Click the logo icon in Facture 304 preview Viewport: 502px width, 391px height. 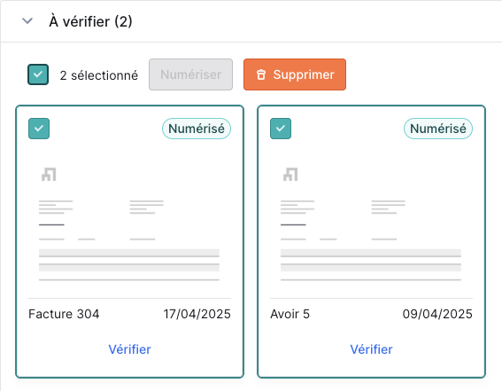click(x=49, y=175)
